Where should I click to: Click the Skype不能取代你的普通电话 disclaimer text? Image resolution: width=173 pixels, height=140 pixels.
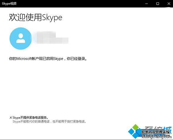tap(49, 122)
